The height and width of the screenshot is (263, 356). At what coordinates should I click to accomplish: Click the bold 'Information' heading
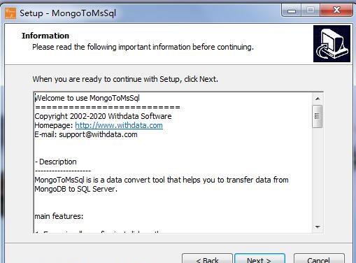pos(45,36)
